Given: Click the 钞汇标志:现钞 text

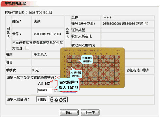Looking at the screenshot, I should tap(137, 70).
